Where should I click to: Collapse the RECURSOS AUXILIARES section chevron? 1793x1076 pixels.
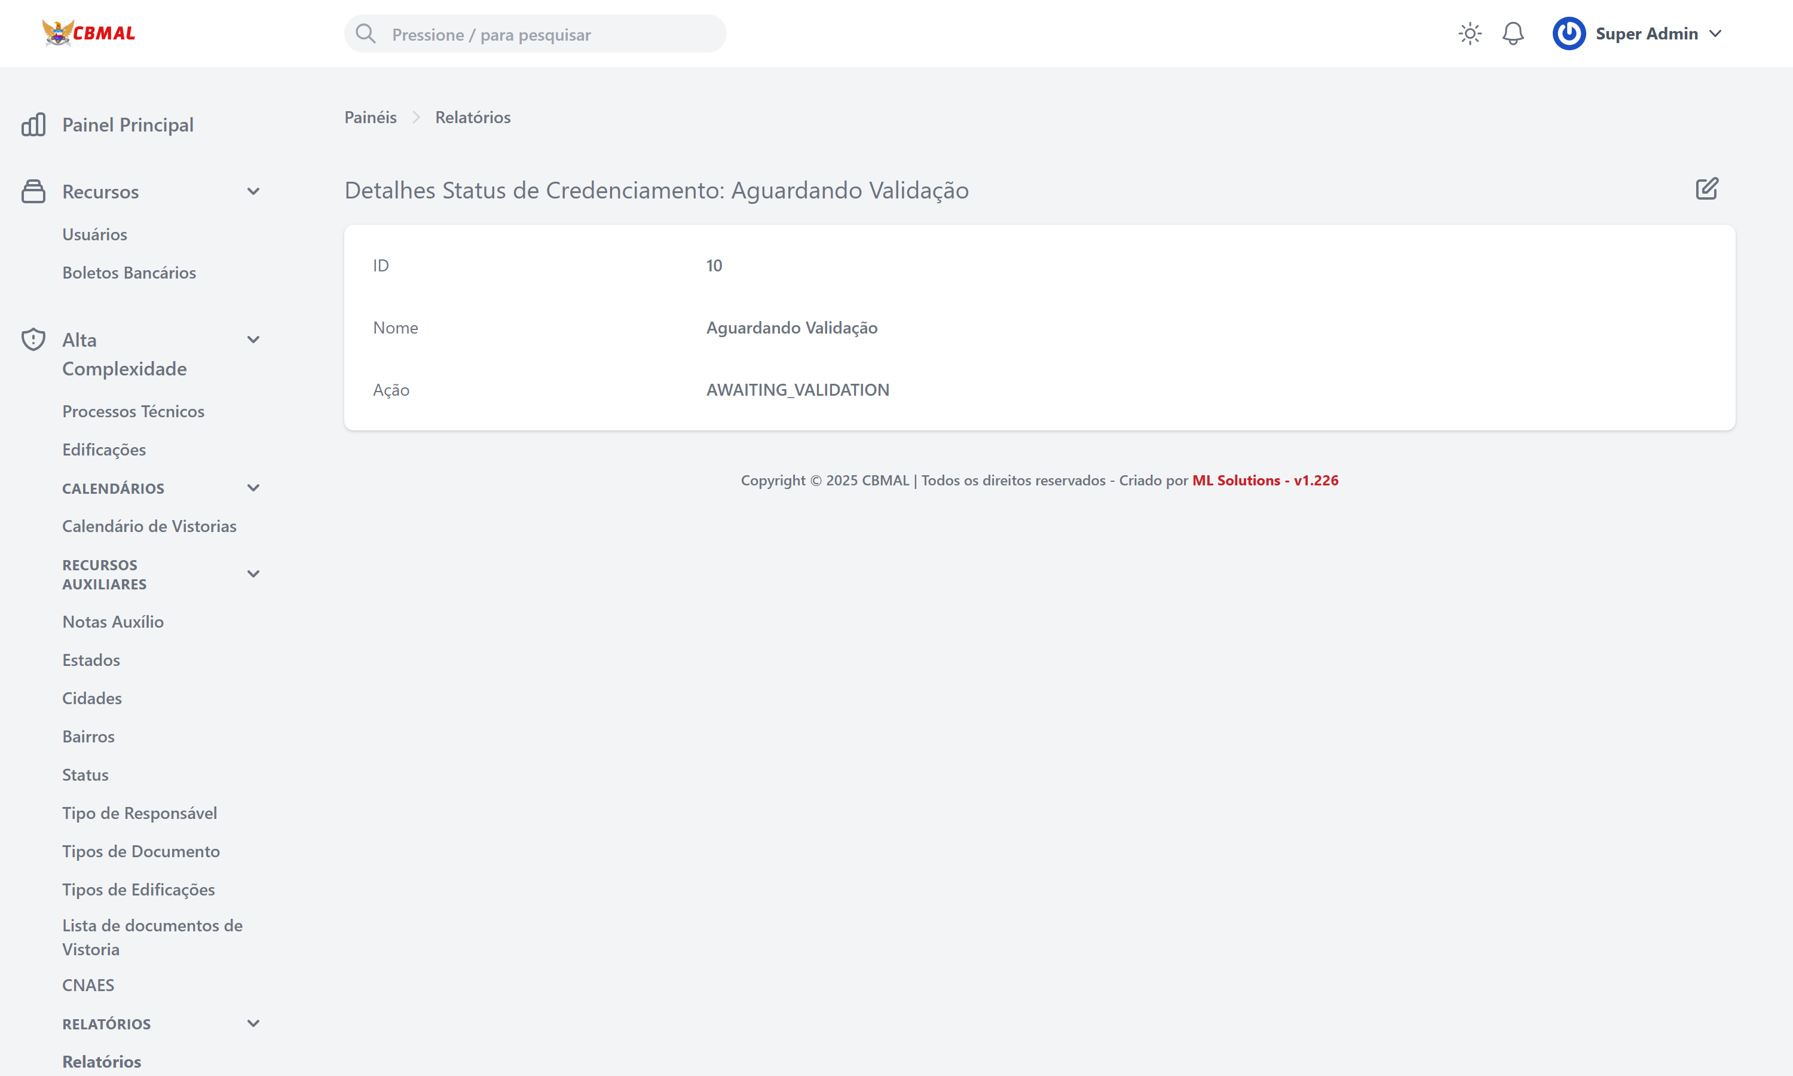[253, 573]
